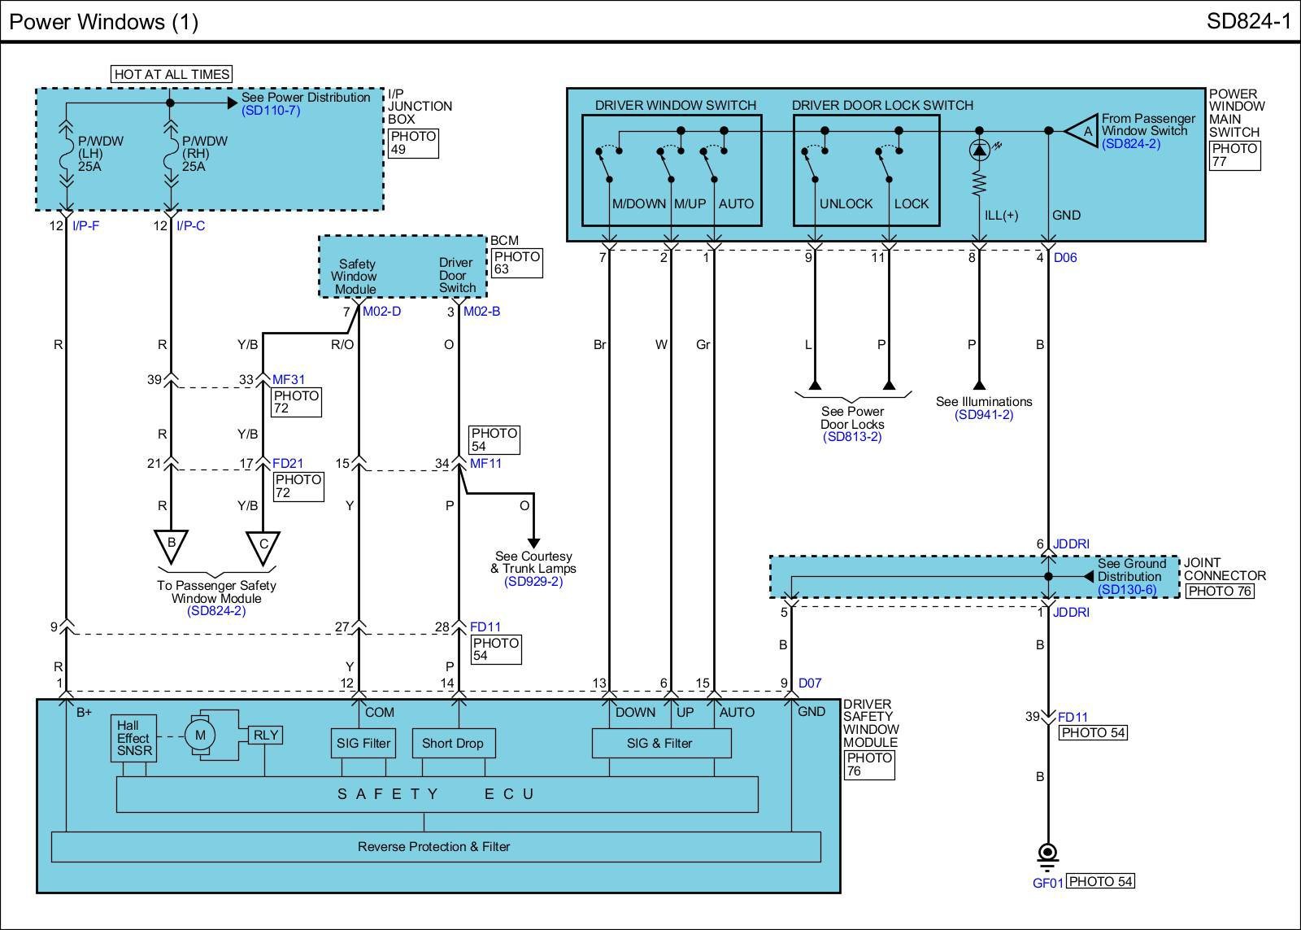Open the SD813-2 power door locks link
Screen dimensions: 1301x930
[851, 437]
